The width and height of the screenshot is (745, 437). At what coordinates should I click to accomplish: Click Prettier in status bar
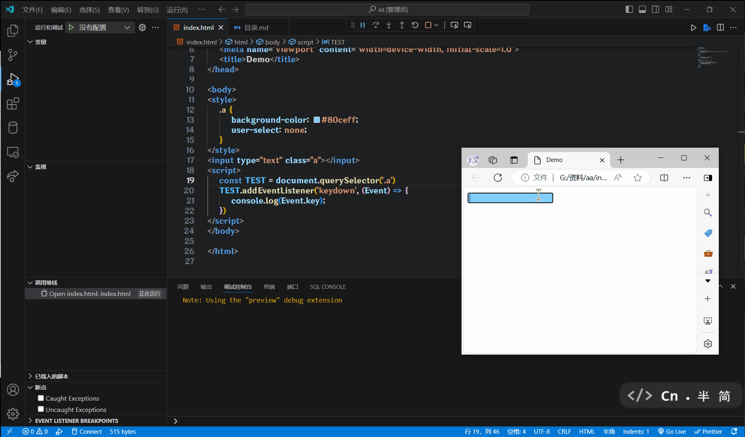coord(708,431)
